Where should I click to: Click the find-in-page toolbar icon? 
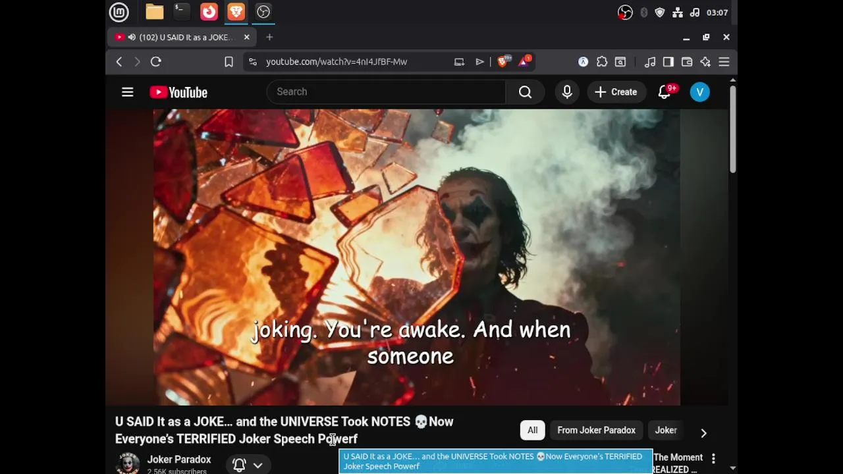[x=620, y=62]
